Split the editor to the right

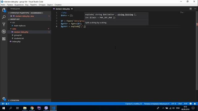click(191, 9)
